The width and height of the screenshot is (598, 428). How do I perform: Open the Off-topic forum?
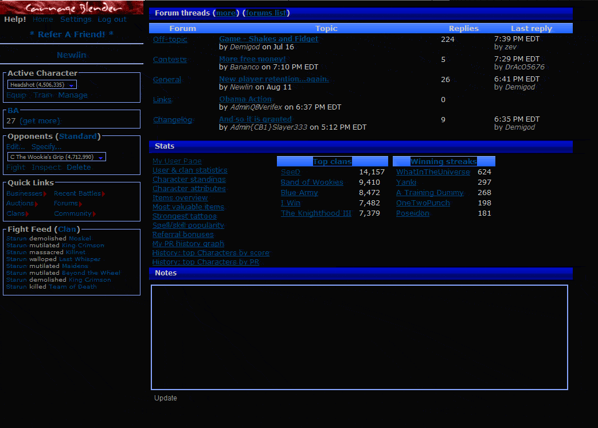(170, 39)
